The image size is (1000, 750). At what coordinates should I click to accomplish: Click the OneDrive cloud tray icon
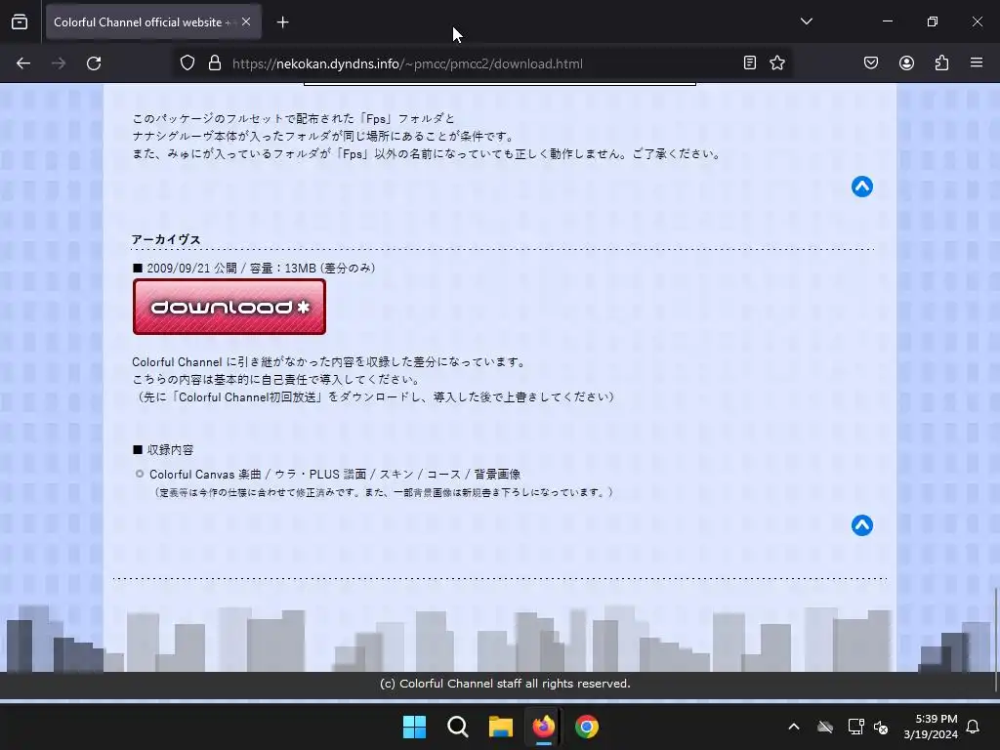pyautogui.click(x=825, y=727)
